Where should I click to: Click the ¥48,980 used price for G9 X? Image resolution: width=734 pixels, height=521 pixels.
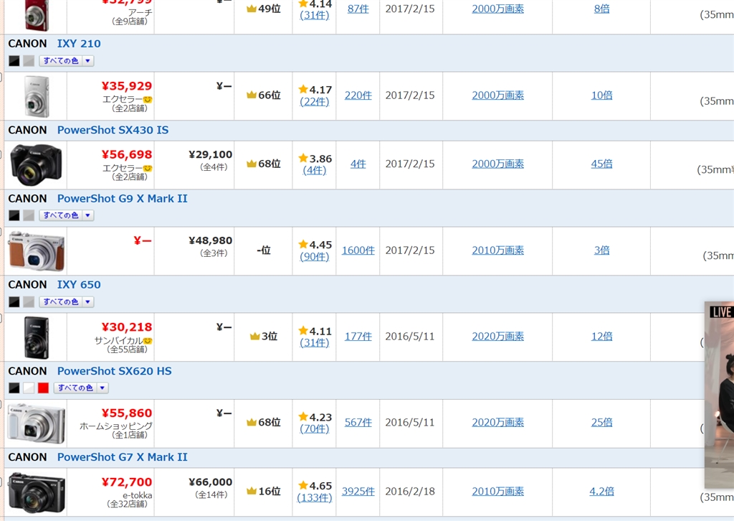pos(210,241)
